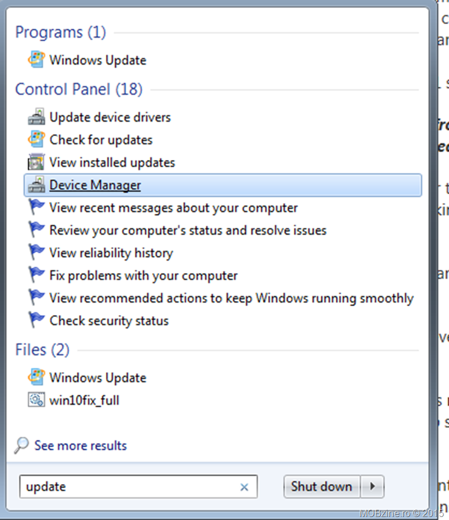Open View recent messages about your computer
Viewport: 449px width, 520px height.
coord(174,208)
